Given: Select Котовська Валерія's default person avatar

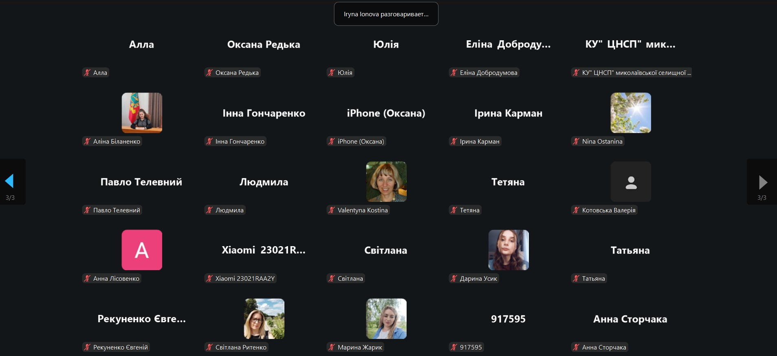Looking at the screenshot, I should click(631, 181).
